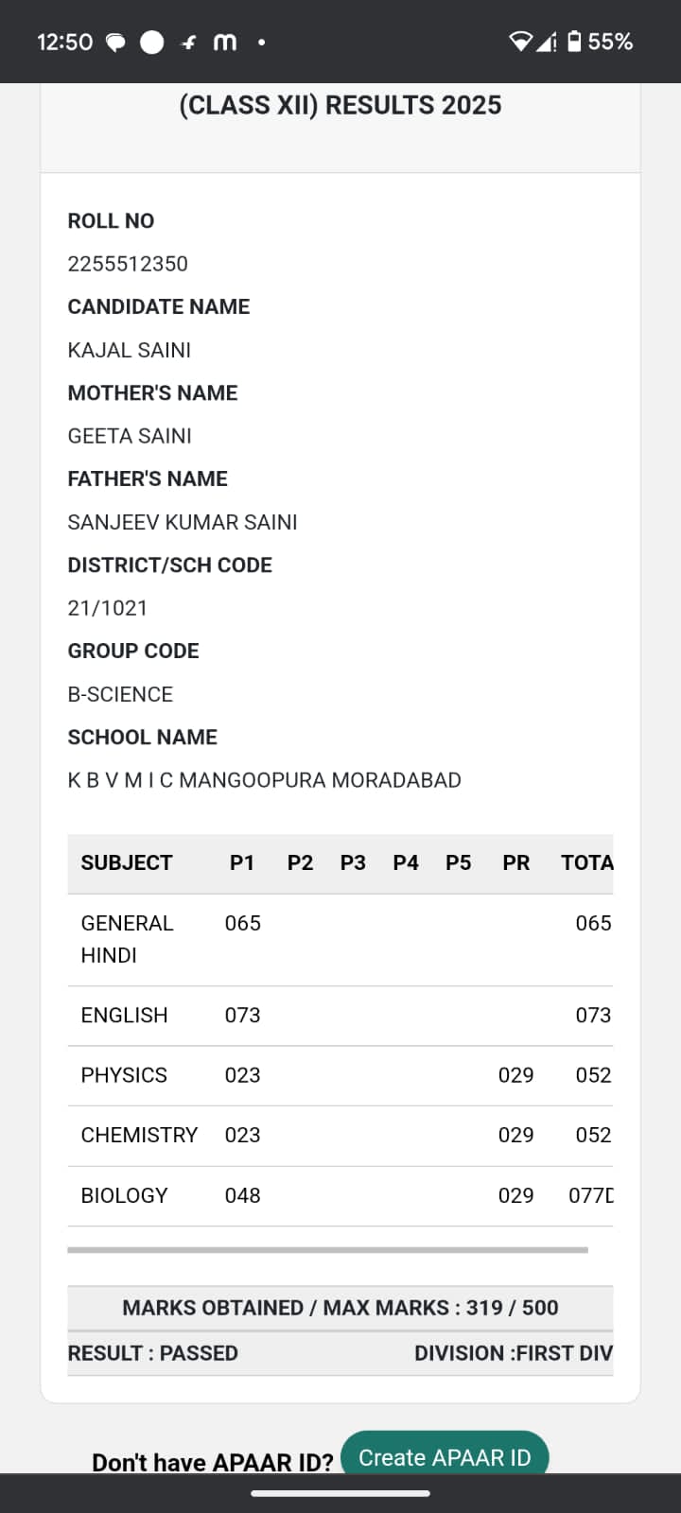The image size is (681, 1513).
Task: Click the Create APAAR ID button
Action: [x=445, y=1457]
